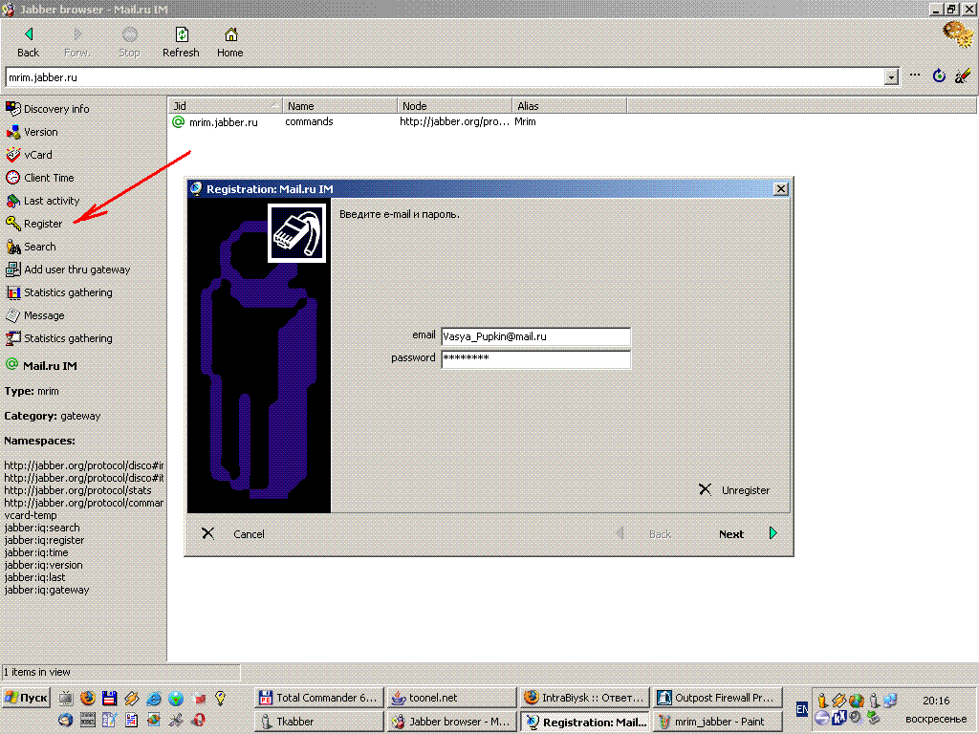Click Register with key icon
This screenshot has height=734, width=979.
[42, 224]
